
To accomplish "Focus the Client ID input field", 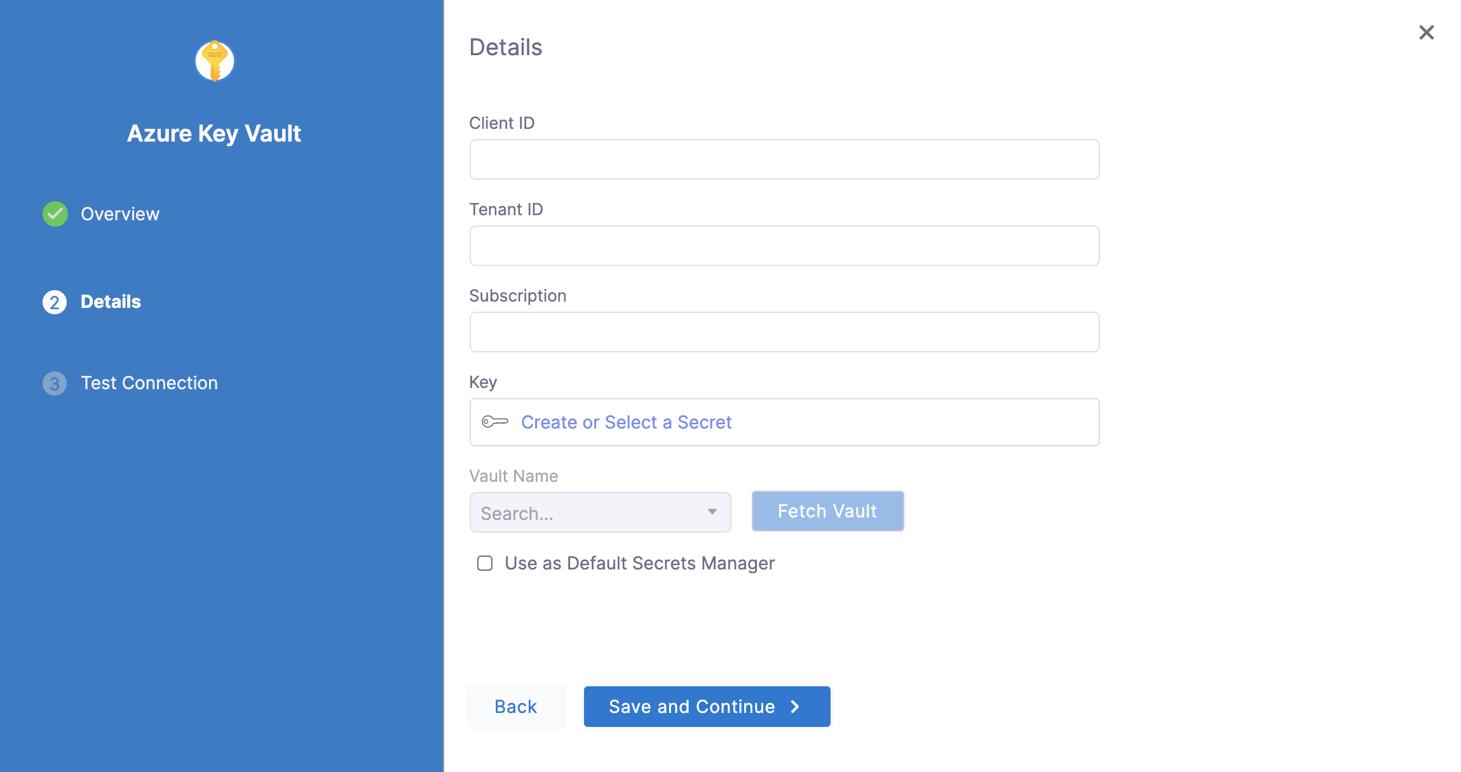I will (784, 159).
